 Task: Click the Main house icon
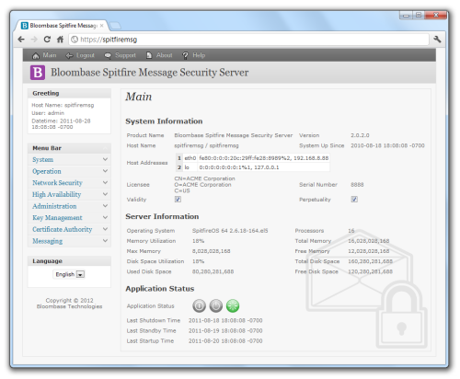tap(36, 55)
